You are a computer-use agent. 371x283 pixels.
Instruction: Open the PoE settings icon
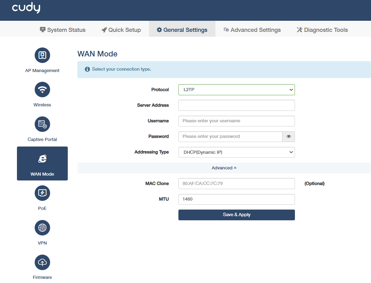click(42, 193)
